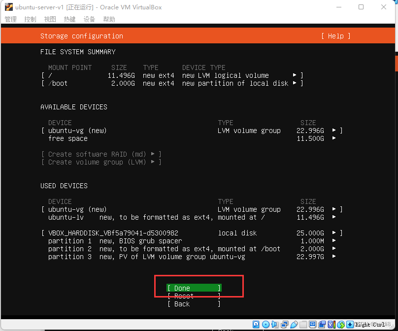398x331 pixels.
Task: Close the VirtualBox window
Action: pyautogui.click(x=384, y=7)
